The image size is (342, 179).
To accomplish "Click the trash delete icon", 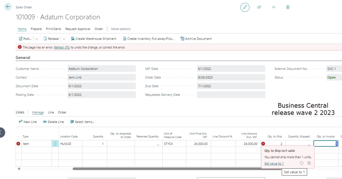I will coord(288,7).
